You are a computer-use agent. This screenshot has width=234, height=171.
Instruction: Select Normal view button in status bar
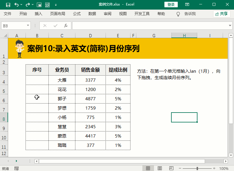click(x=148, y=168)
